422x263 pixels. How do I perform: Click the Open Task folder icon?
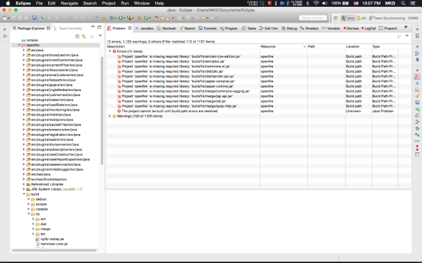click(162, 18)
